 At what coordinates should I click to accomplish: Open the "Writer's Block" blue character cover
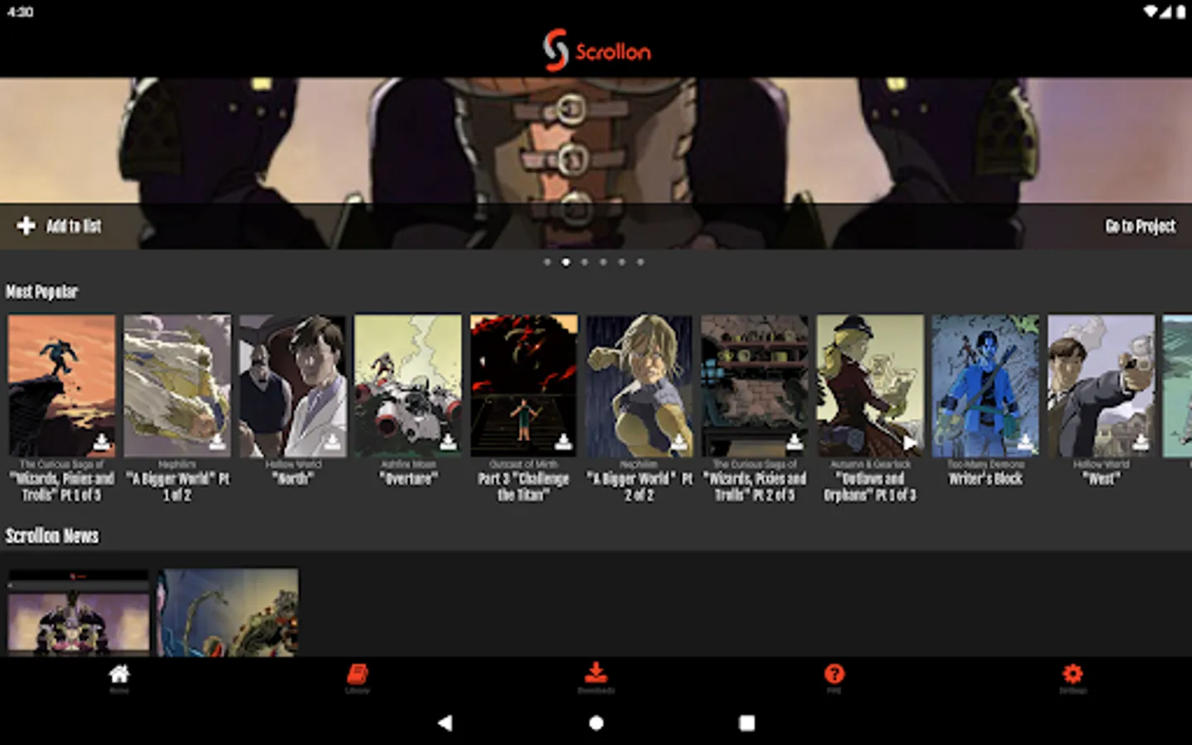[x=986, y=386]
